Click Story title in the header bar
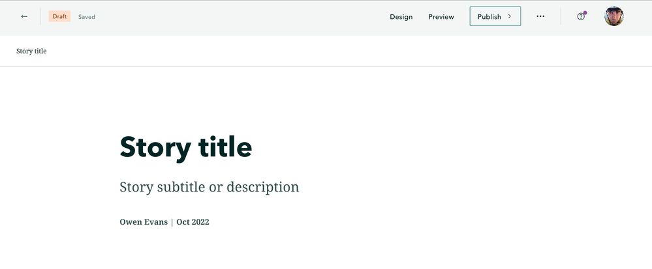Image resolution: width=652 pixels, height=269 pixels. [31, 51]
